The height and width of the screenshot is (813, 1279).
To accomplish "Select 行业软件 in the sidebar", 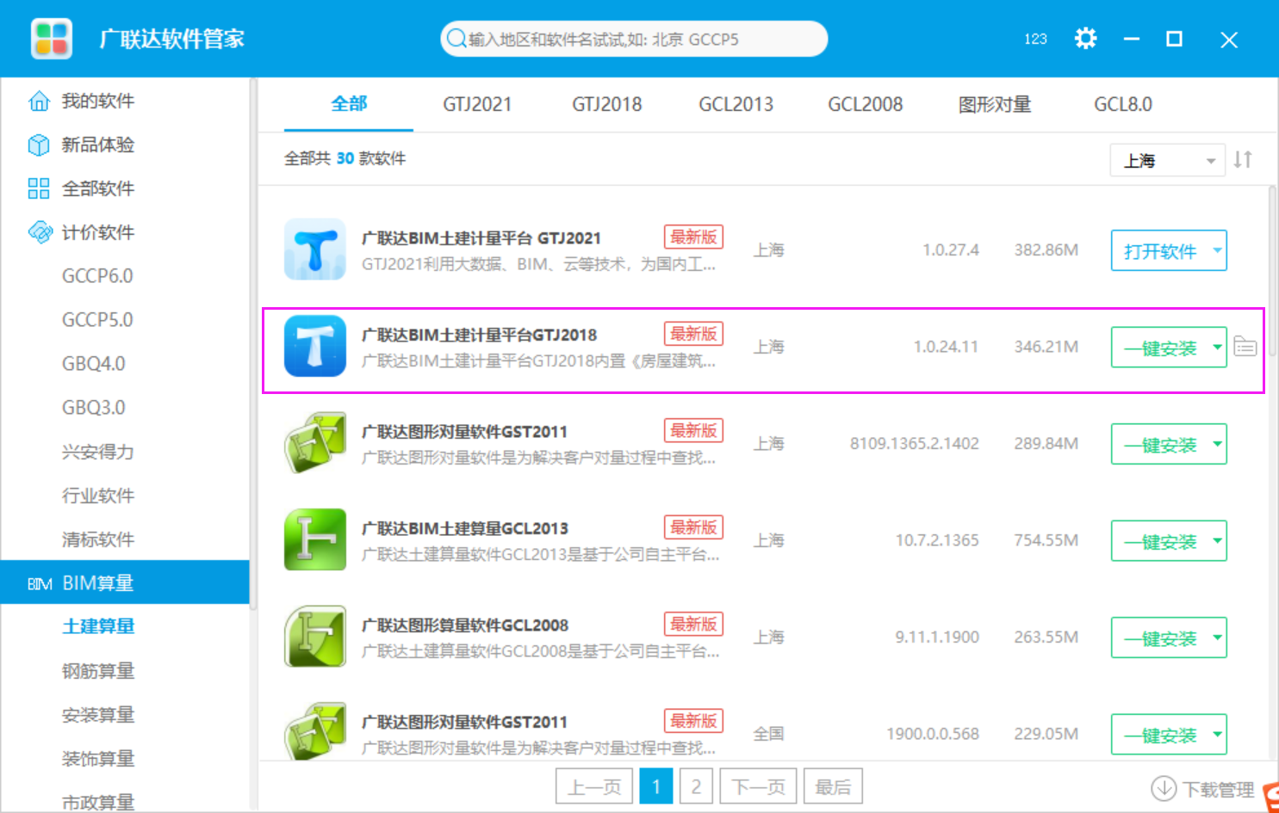I will 98,496.
